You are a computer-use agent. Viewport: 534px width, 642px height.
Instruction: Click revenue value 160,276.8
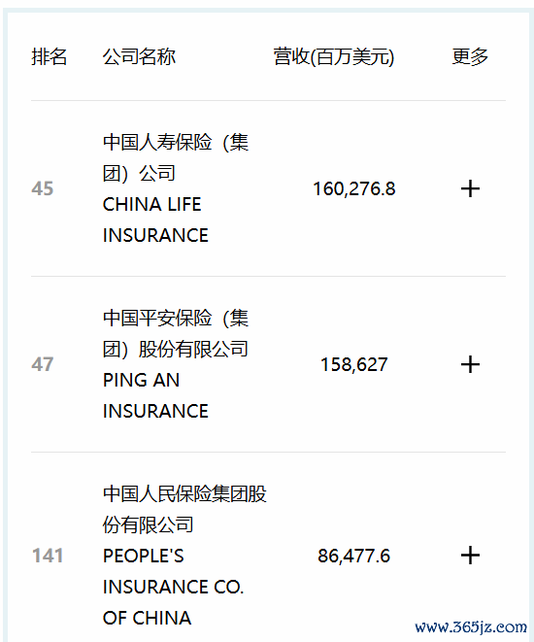[x=354, y=188]
